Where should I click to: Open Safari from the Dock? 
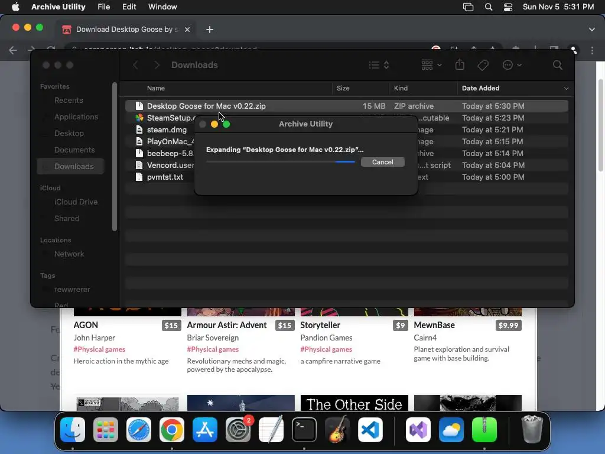[x=138, y=430]
